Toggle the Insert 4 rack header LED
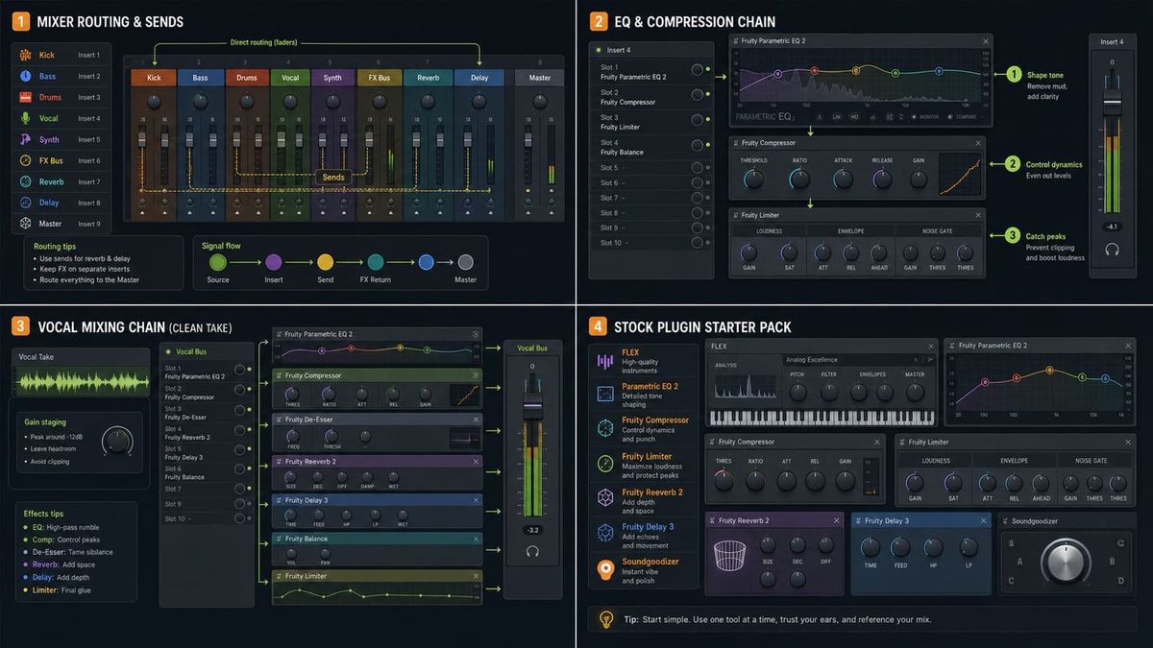1153x648 pixels. coord(599,50)
